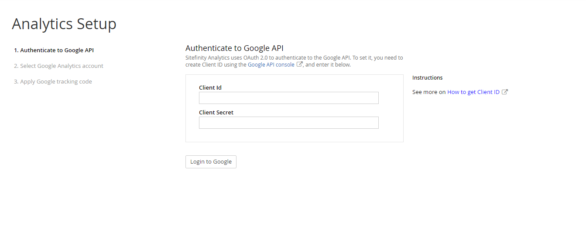Follow the How to get Client ID link
The width and height of the screenshot is (586, 231).
[x=473, y=92]
